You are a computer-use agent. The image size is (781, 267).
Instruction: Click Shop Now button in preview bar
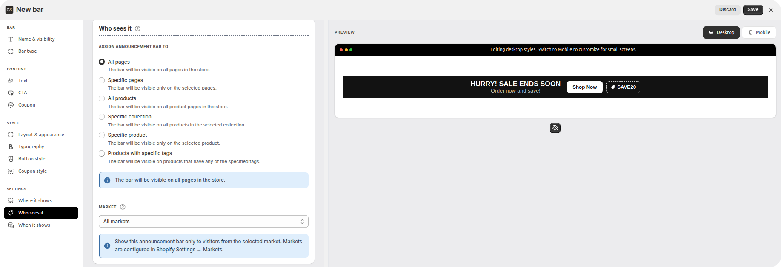584,87
